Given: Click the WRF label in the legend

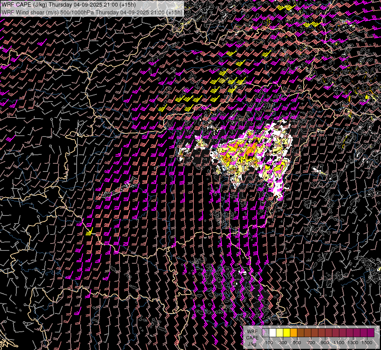Looking at the screenshot, I should tap(252, 332).
